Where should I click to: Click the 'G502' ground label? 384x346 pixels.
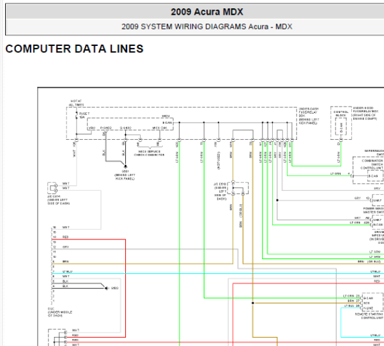click(114, 289)
